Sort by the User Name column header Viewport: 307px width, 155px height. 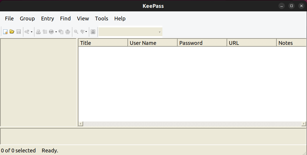152,43
